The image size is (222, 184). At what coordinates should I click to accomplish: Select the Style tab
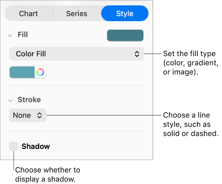pyautogui.click(x=125, y=13)
